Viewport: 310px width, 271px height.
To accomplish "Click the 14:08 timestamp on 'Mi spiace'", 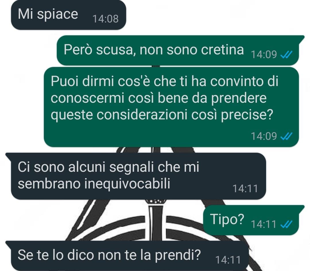I will click(106, 19).
